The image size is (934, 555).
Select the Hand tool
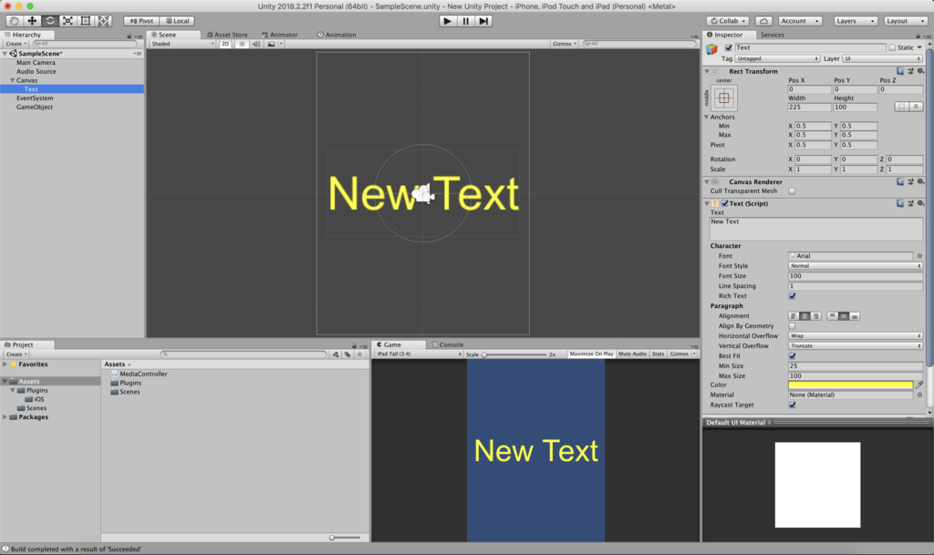click(x=15, y=21)
